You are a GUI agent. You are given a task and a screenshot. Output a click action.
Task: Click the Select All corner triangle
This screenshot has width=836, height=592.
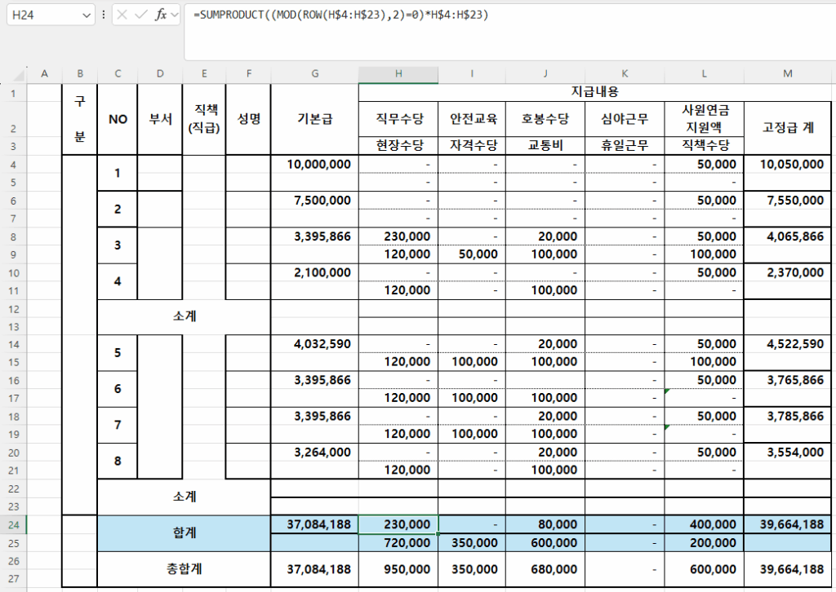coord(18,74)
